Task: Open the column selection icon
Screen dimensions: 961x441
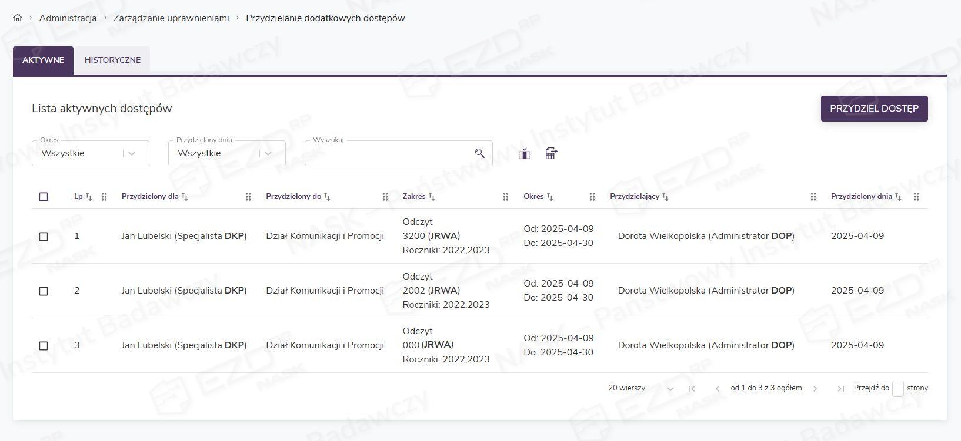Action: click(x=524, y=154)
